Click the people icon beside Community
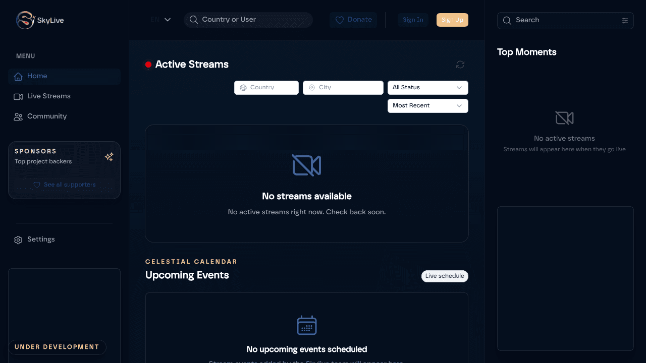Screen dimensions: 646x363 [x=18, y=117]
